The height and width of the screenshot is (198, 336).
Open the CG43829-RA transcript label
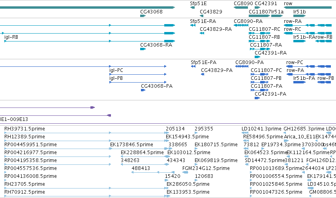coord(216,29)
